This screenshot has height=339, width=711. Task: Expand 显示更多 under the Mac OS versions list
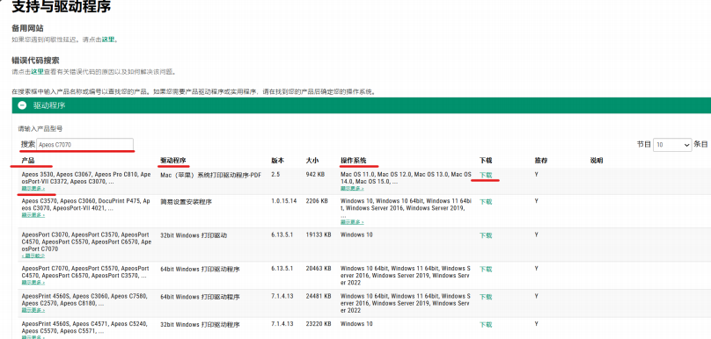coord(352,188)
